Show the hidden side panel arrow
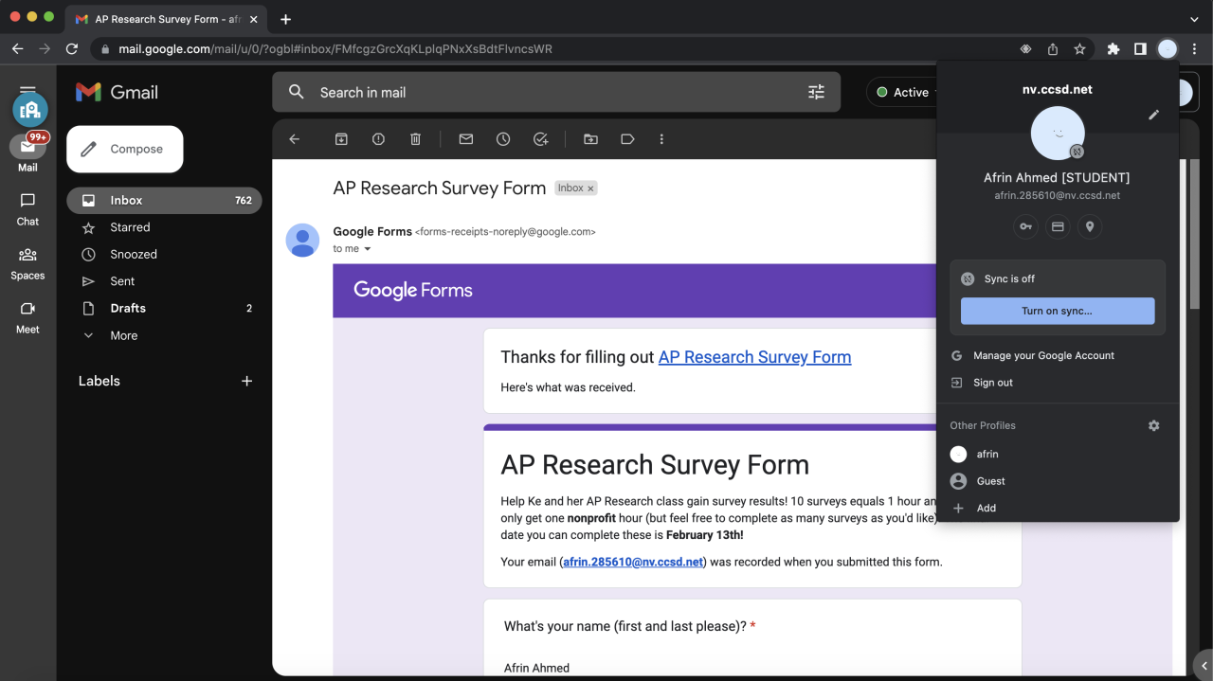 pos(1204,666)
